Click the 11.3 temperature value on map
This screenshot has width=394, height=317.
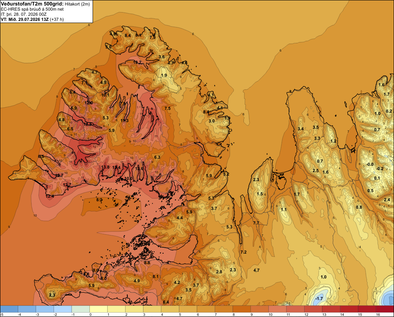coord(125,120)
